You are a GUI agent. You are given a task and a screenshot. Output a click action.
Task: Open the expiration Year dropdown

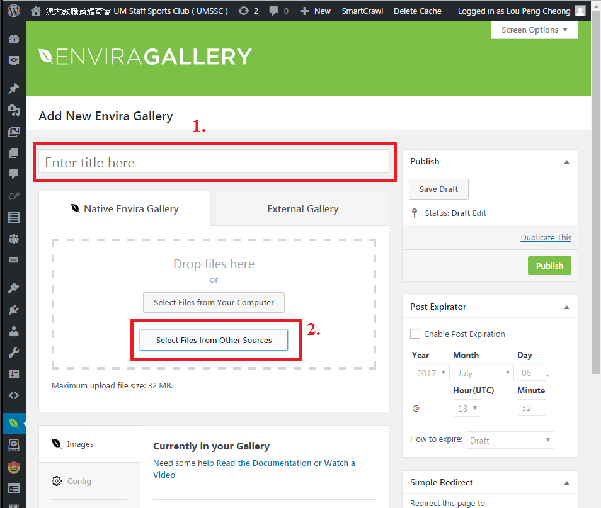pos(431,373)
